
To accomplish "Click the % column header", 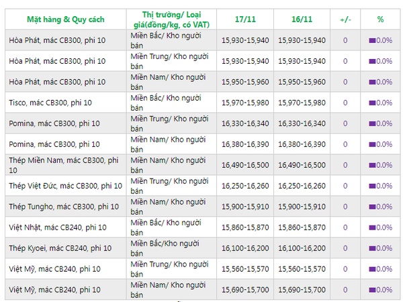I will (380, 19).
